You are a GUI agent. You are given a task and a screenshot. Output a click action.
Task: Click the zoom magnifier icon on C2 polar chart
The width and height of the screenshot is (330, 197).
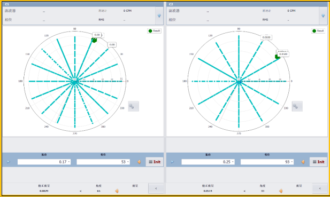[x=297, y=106]
